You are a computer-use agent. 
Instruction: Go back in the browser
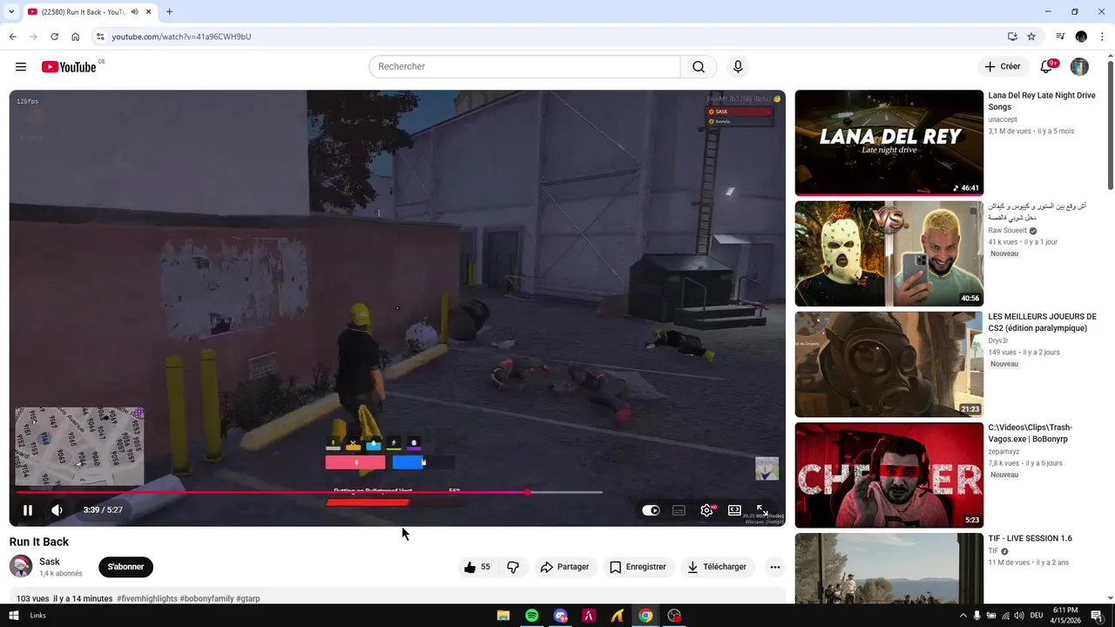click(x=12, y=37)
